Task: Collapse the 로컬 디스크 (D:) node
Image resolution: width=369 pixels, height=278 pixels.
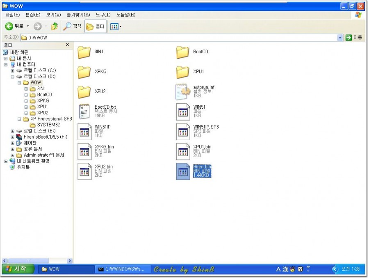Action: click(x=13, y=77)
